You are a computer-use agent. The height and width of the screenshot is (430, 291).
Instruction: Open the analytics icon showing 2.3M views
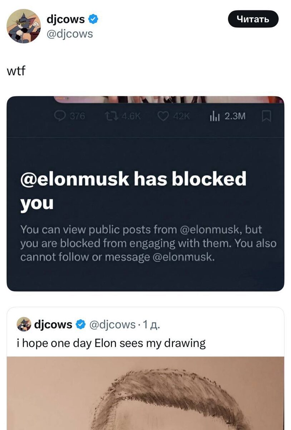(x=214, y=116)
